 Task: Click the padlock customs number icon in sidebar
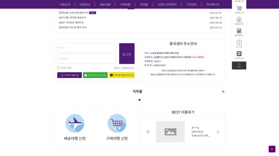(x=239, y=19)
